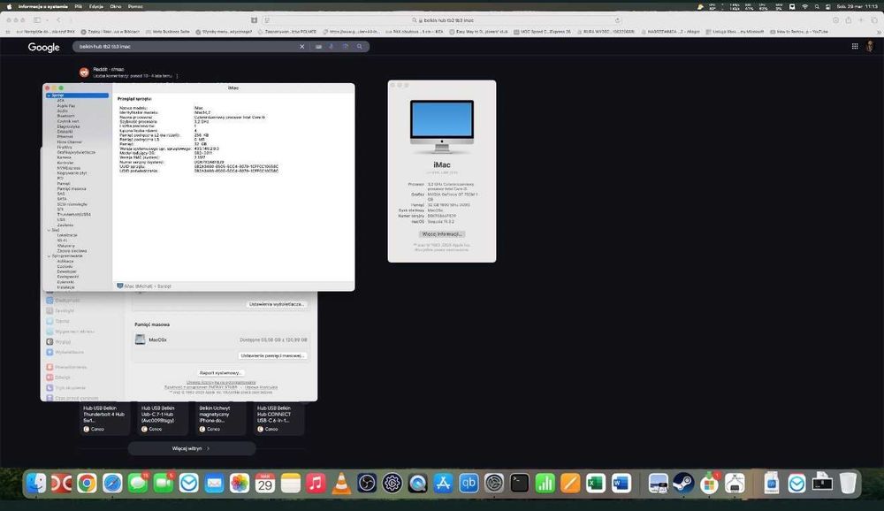This screenshot has width=884, height=511.
Task: Launch the Music app from the Dock
Action: (316, 484)
